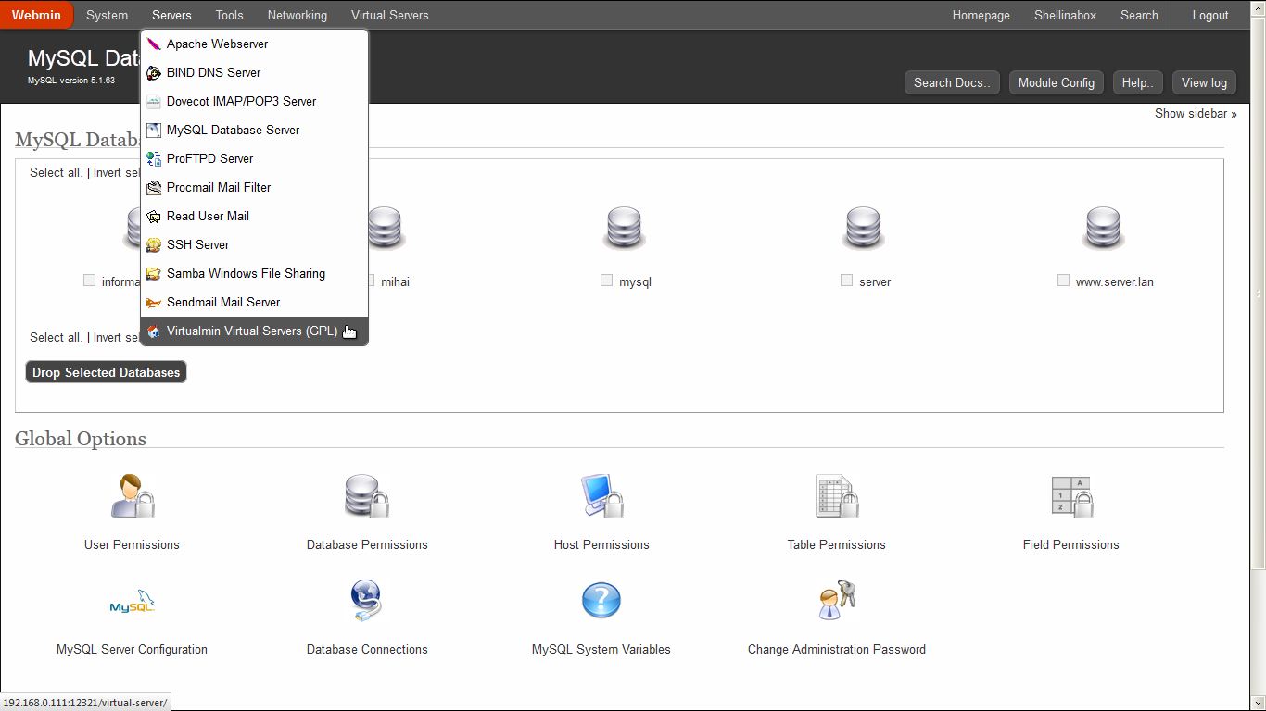Expand the Tools dropdown menu
The width and height of the screenshot is (1266, 711).
pos(229,15)
